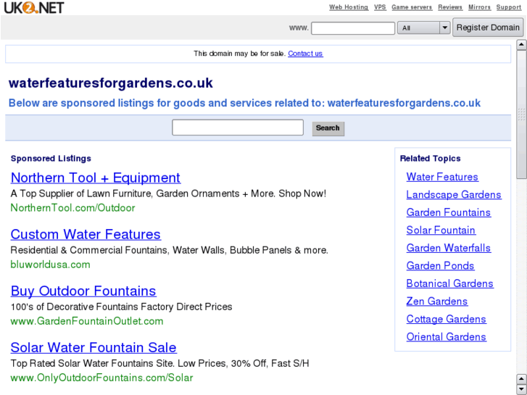
Task: Click the vertical scrollbar thumb
Action: tap(522, 115)
